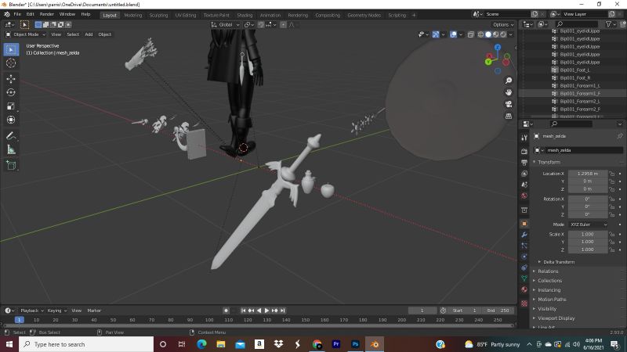Screen dimensions: 627x352
Task: Open Physics properties tab
Action: pyautogui.click(x=524, y=257)
